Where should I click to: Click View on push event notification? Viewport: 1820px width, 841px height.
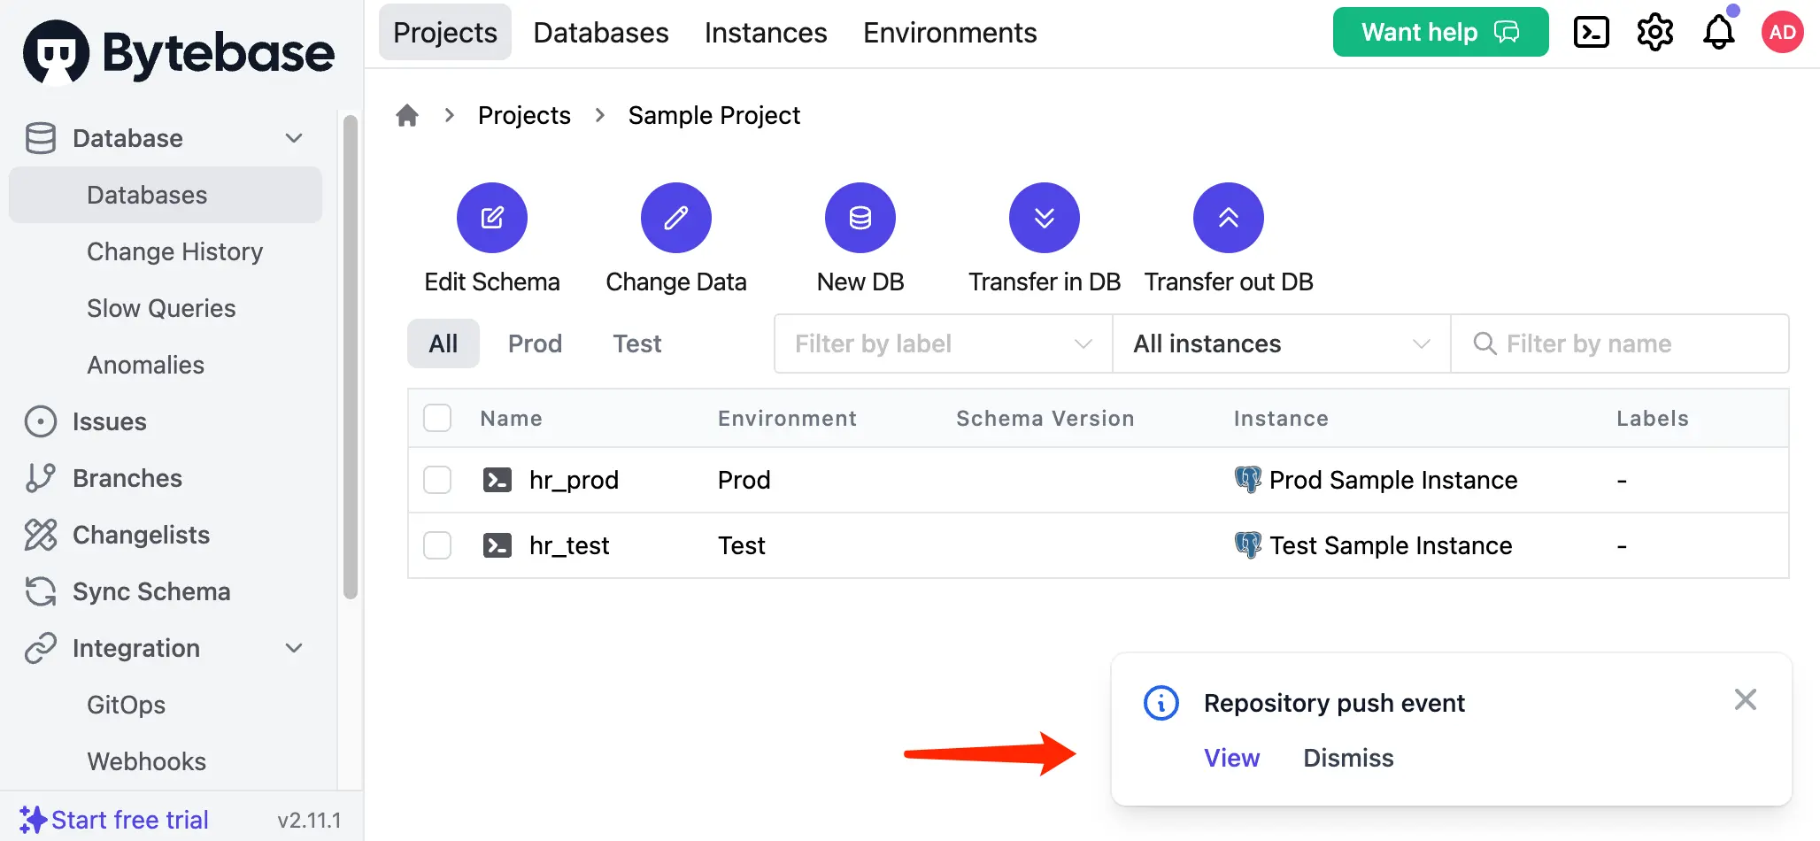(1231, 758)
